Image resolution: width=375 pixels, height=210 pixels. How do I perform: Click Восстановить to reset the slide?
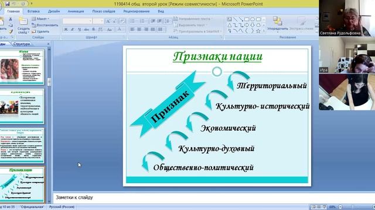click(45, 25)
